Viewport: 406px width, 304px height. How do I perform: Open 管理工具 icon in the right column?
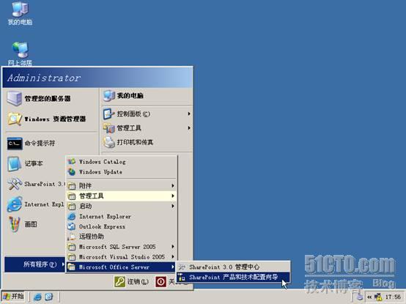[x=108, y=128]
